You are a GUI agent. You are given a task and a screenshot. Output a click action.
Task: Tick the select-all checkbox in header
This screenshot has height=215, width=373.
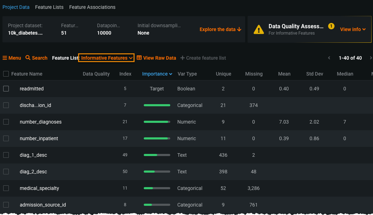click(x=6, y=74)
